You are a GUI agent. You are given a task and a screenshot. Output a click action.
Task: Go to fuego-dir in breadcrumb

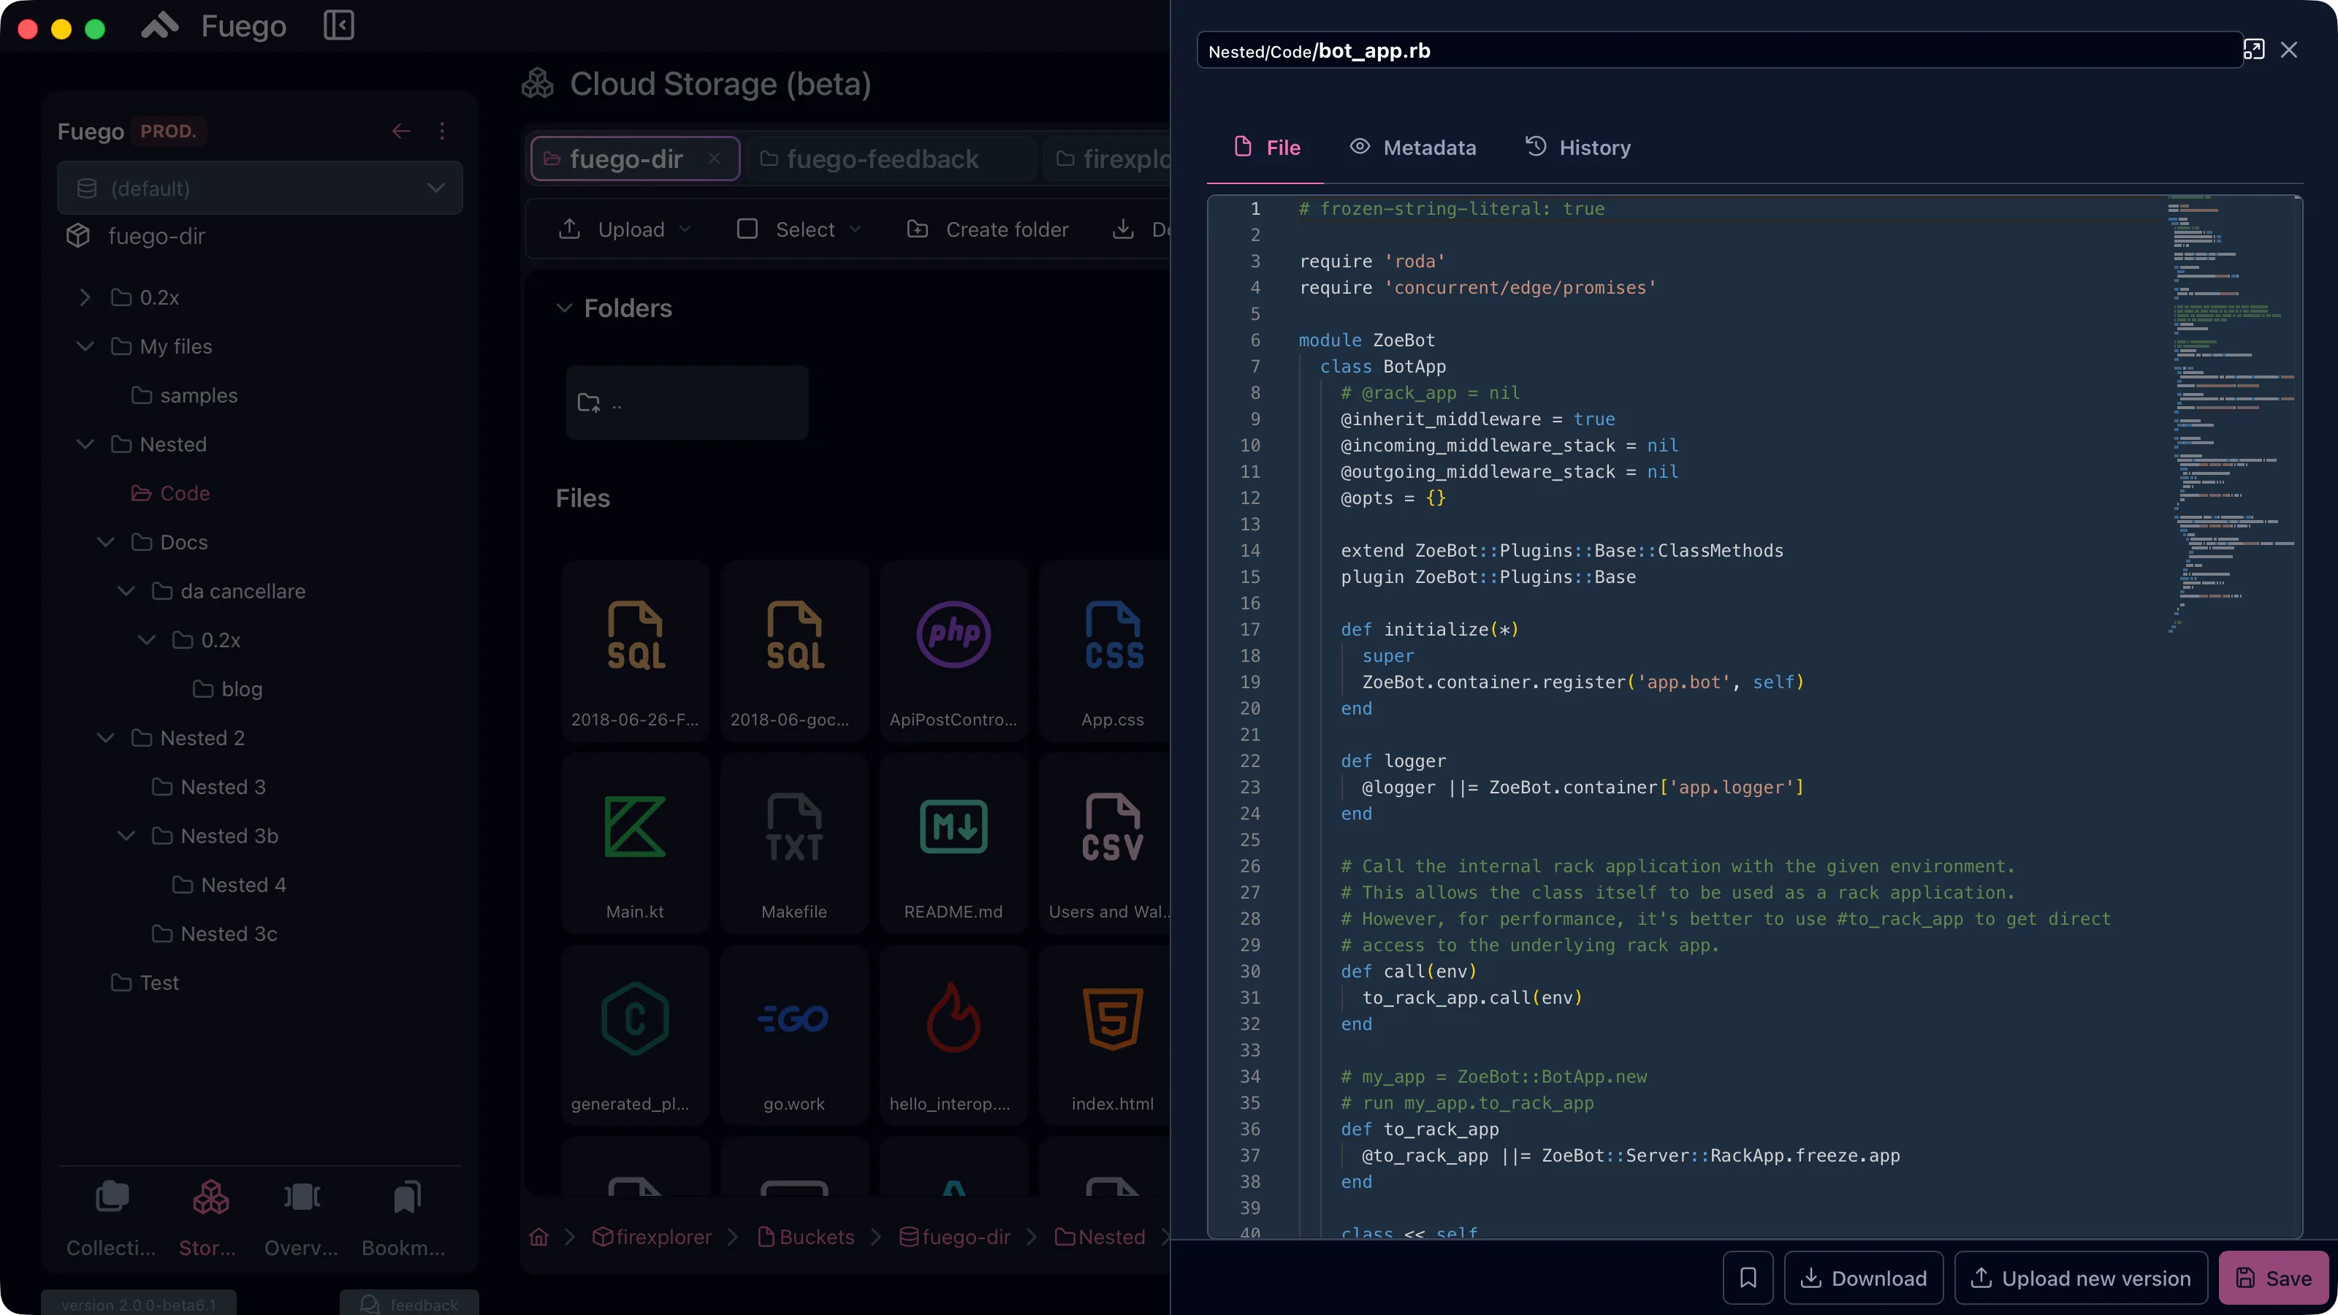tap(955, 1237)
